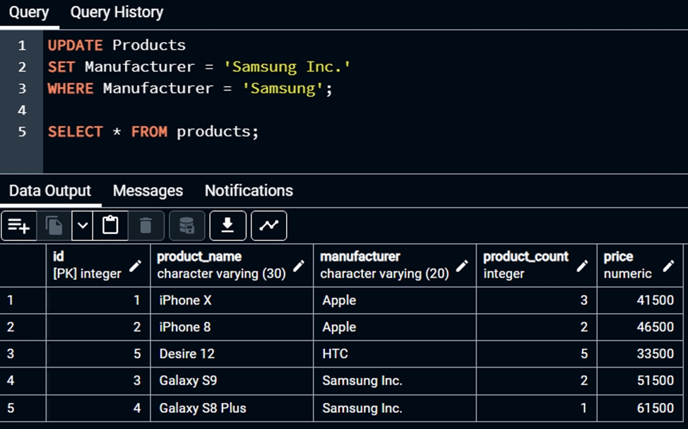
Task: Click the Delete row trash icon
Action: 146,225
